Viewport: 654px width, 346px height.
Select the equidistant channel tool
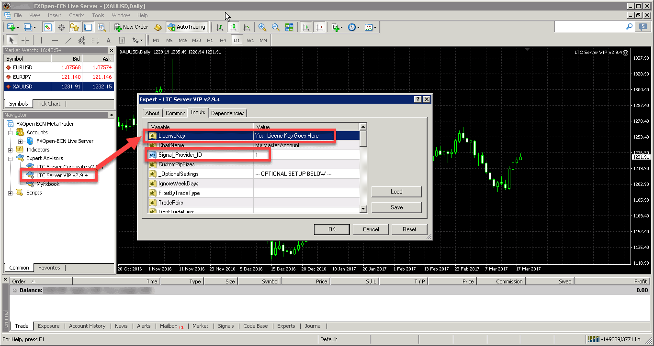pos(82,41)
